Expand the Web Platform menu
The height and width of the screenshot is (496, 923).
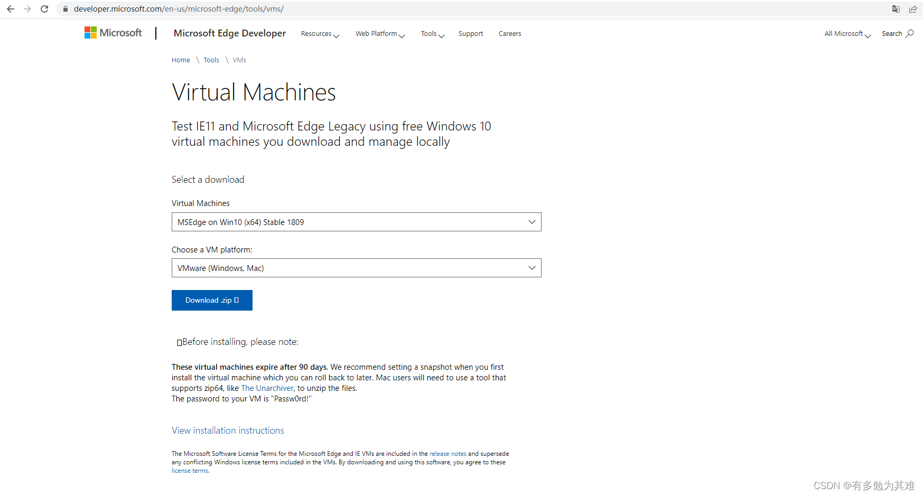point(380,34)
